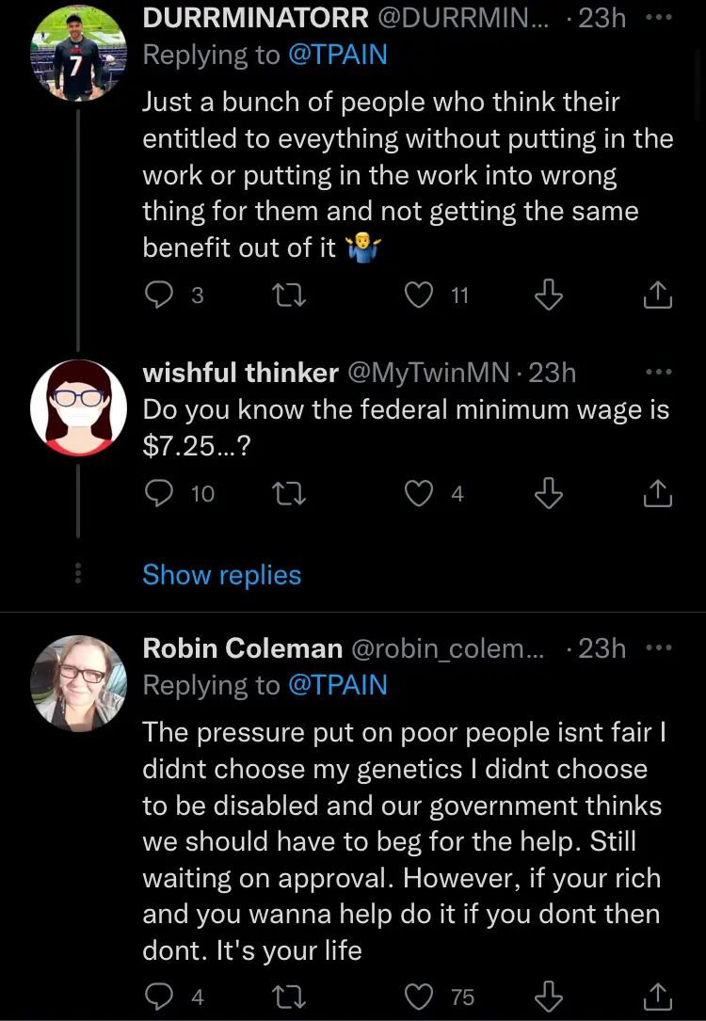Viewport: 706px width, 1021px height.
Task: Share wishful thinker's tweet
Action: (658, 492)
